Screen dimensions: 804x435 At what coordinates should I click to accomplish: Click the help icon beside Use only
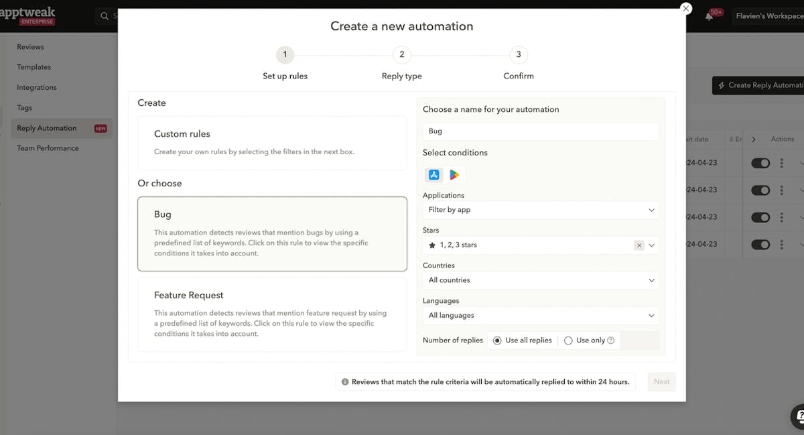[610, 340]
